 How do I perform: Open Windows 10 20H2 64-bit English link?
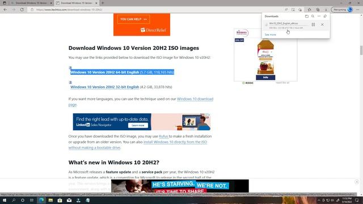(104, 72)
